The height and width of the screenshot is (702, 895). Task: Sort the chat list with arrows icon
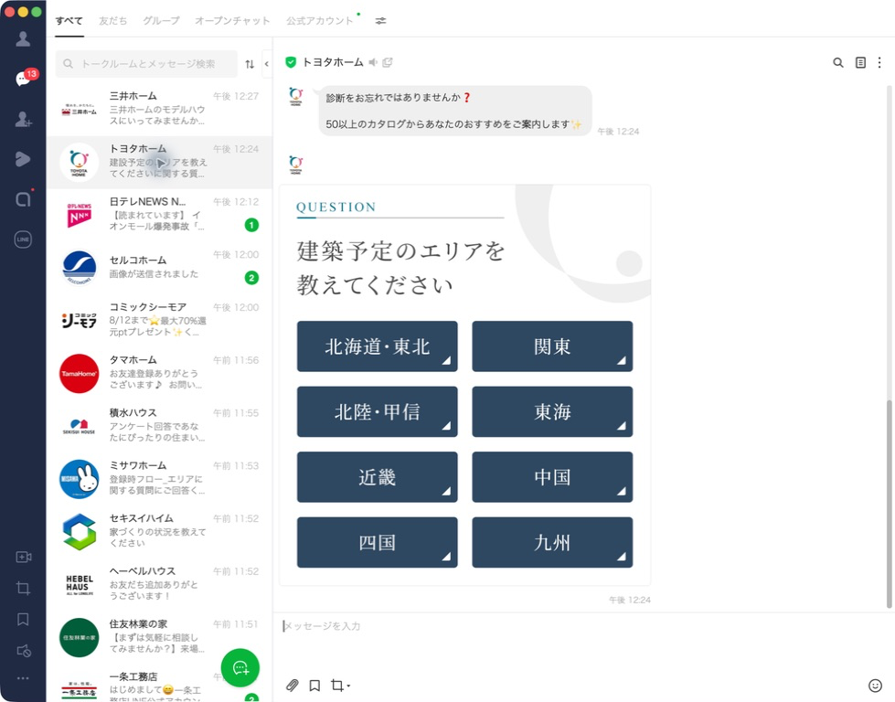[x=250, y=64]
